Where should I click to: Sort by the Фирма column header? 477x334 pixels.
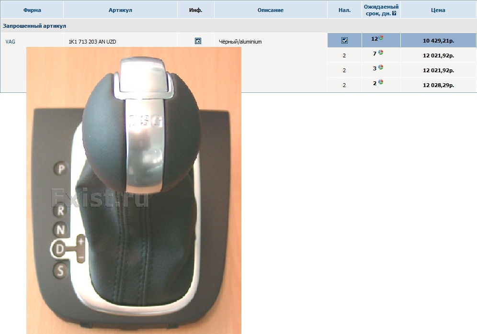pyautogui.click(x=32, y=10)
